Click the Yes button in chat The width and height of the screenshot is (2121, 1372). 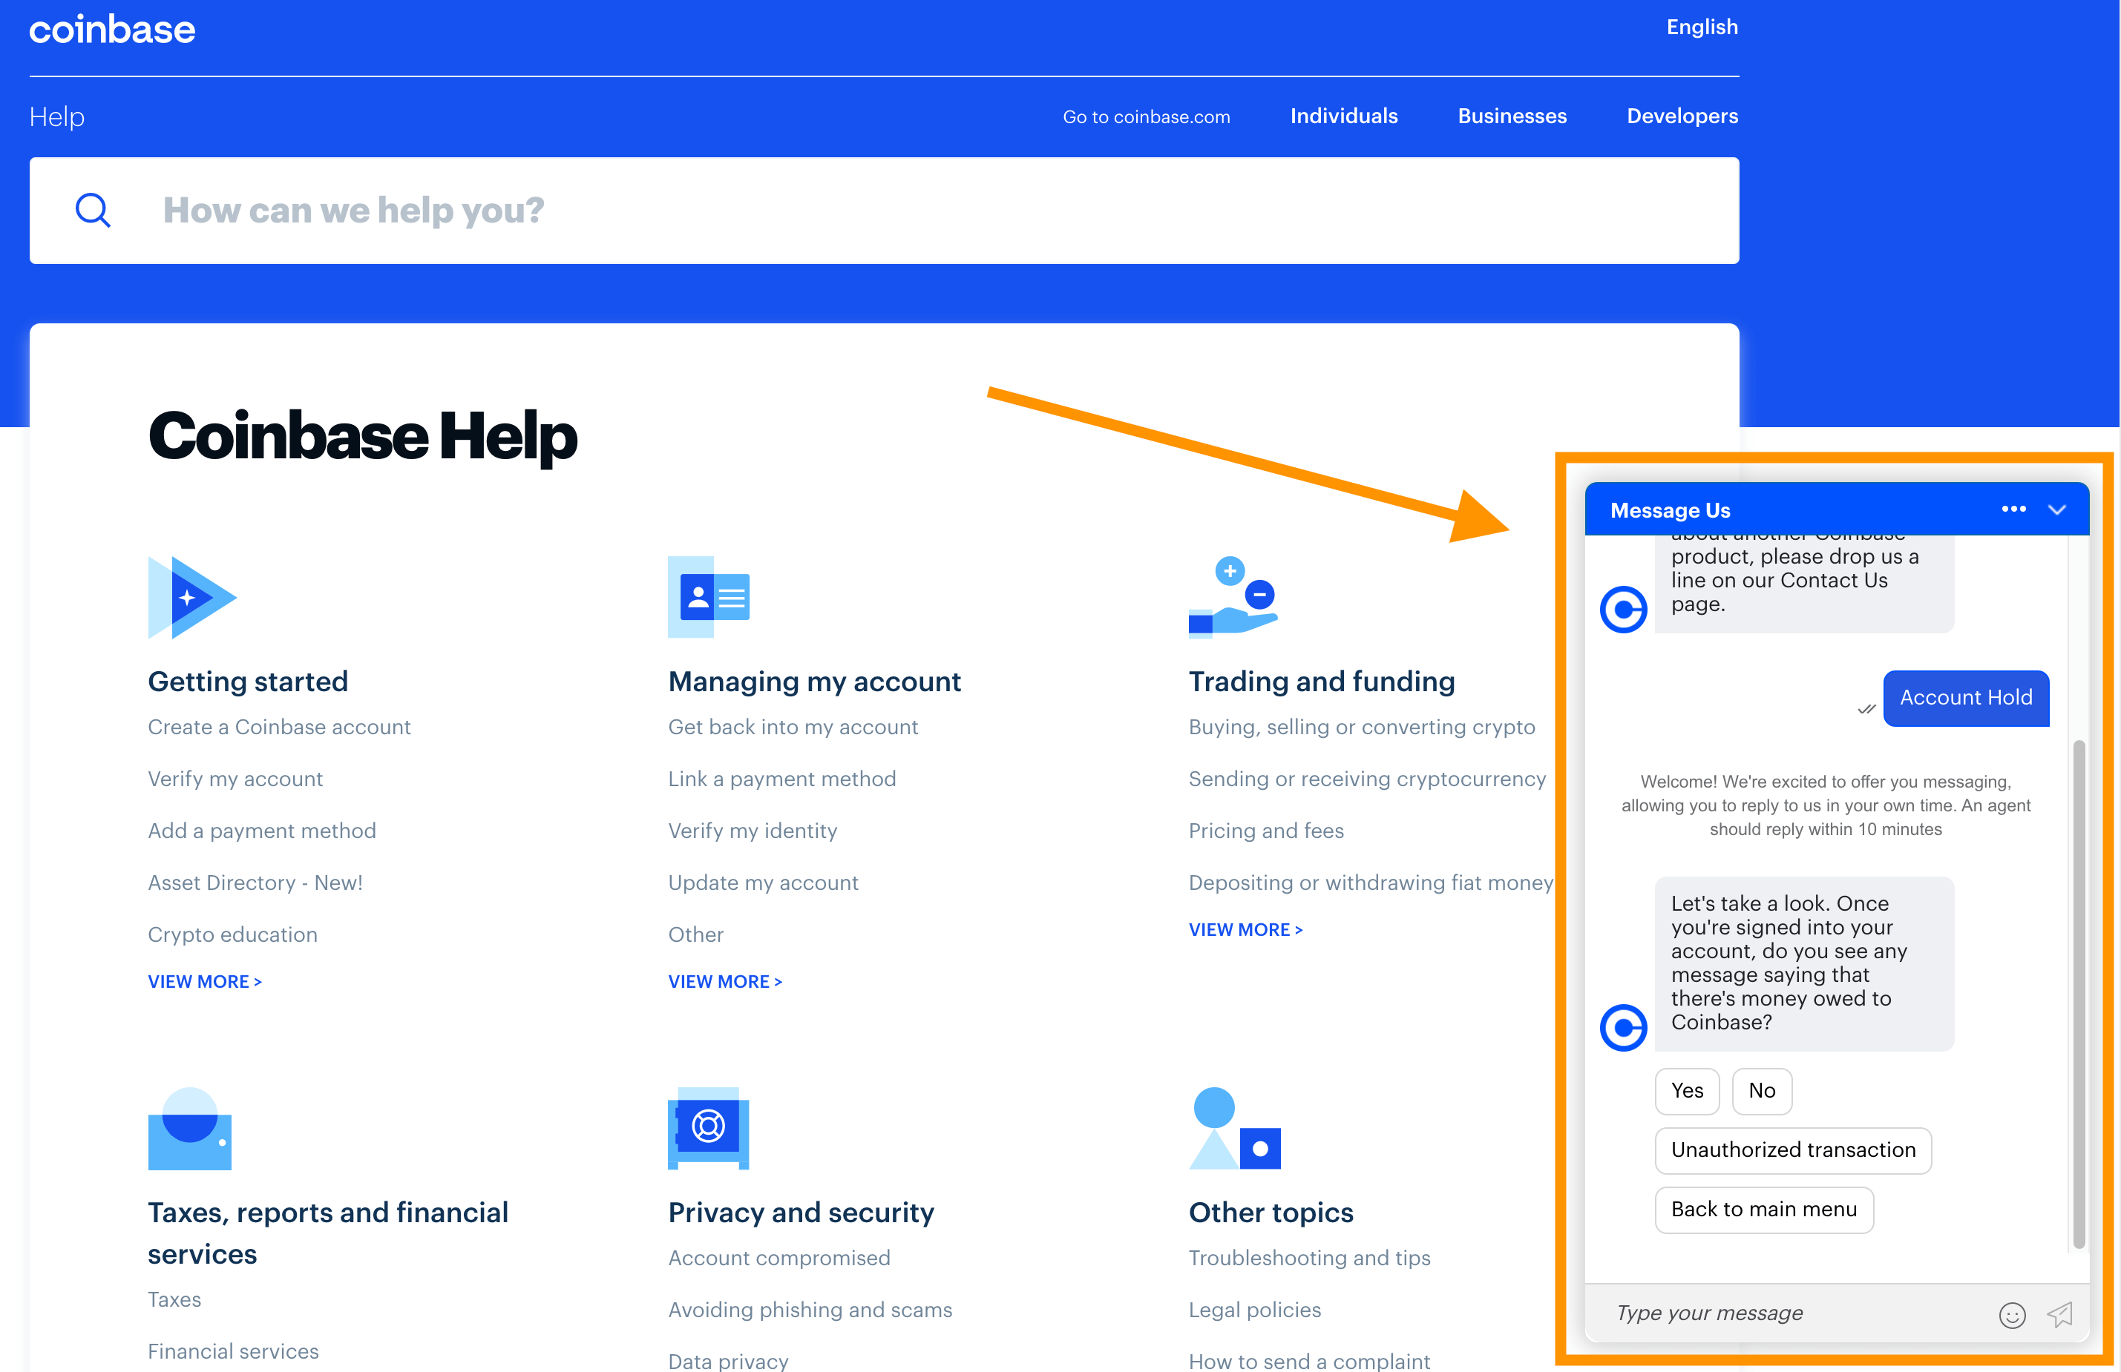[x=1688, y=1089]
